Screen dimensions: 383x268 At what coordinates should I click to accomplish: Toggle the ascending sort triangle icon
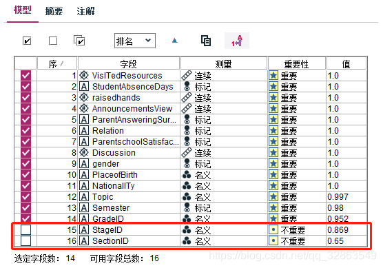pos(175,41)
